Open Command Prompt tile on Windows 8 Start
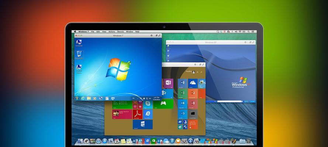The width and height of the screenshot is (328, 147). tap(193, 114)
